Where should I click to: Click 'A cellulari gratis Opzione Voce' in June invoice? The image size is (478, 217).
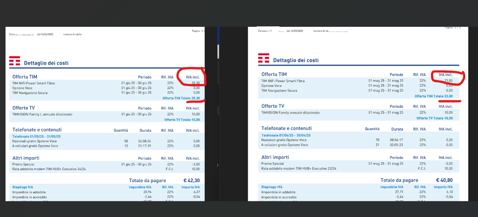[x=35, y=146]
